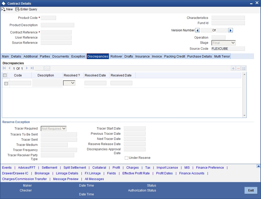Open the Additional tab
Screen dimensions: 261x199
click(x=30, y=56)
